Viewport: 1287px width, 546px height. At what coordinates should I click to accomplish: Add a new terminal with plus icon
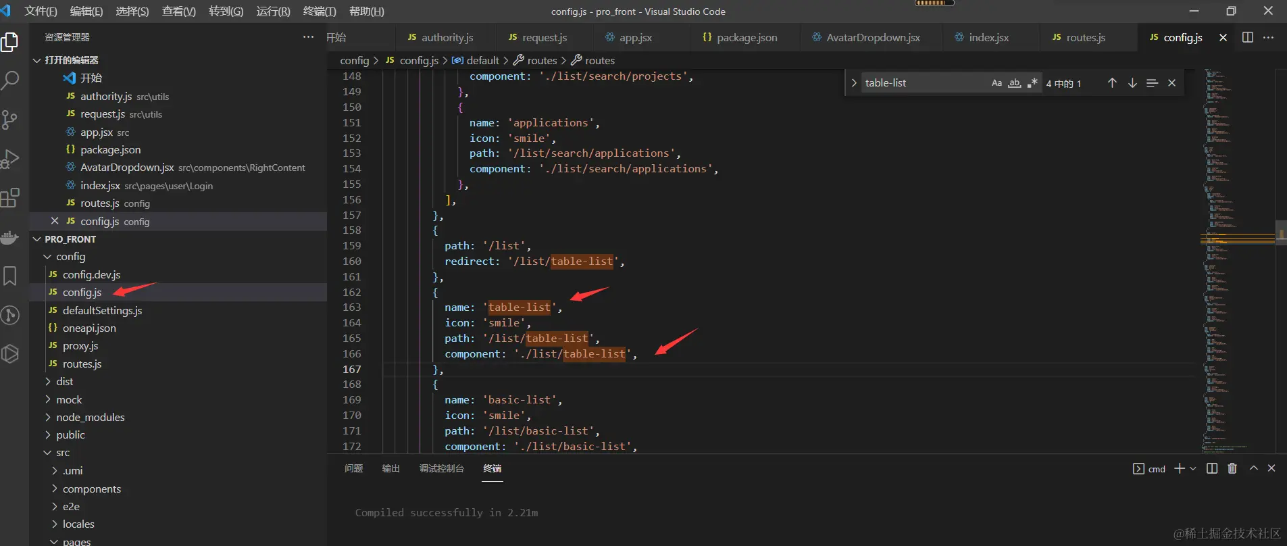tap(1180, 468)
